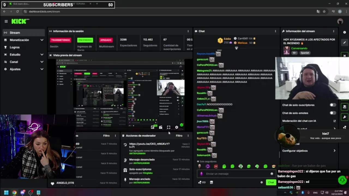Open Acciones de moderador options menu
This screenshot has height=196, width=349.
click(188, 136)
